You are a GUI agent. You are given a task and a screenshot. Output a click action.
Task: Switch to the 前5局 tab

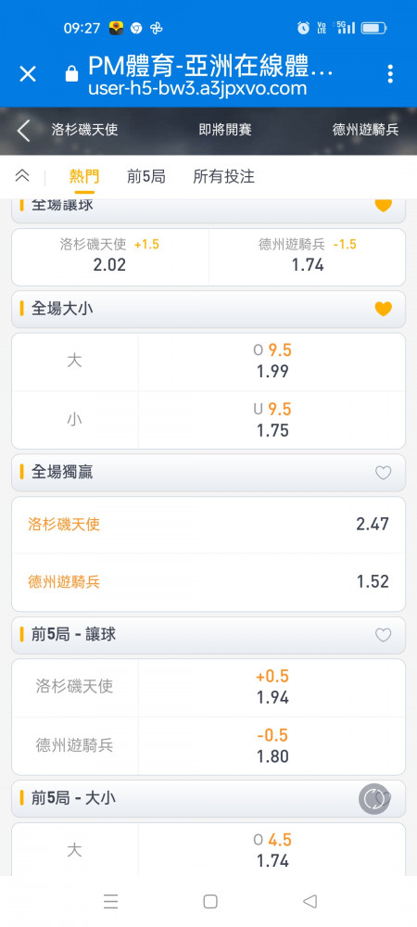145,176
